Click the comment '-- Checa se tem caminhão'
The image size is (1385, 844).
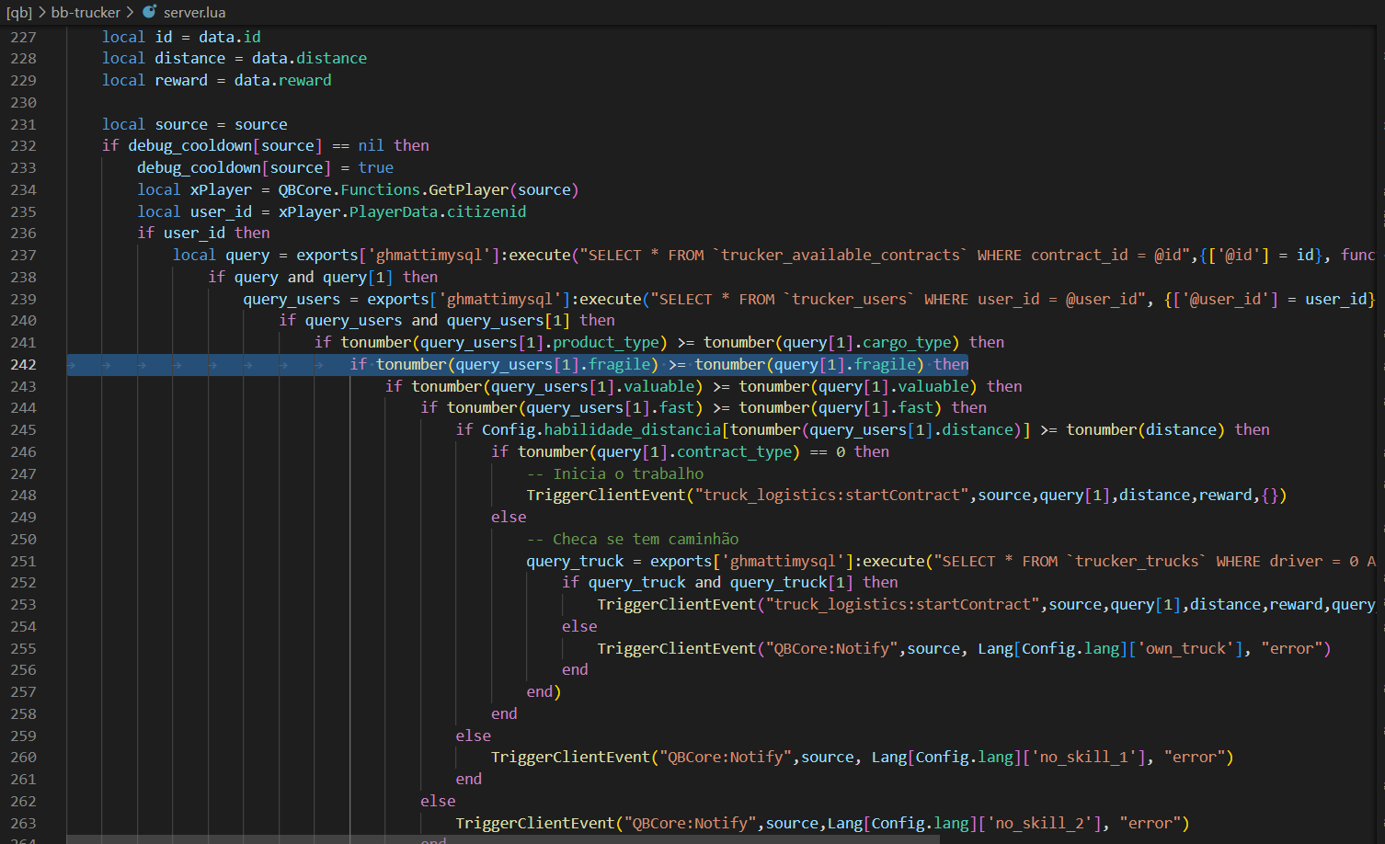coord(632,539)
